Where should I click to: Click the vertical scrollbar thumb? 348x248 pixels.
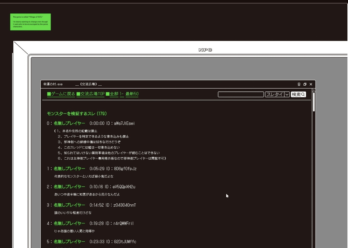pyautogui.click(x=314, y=102)
